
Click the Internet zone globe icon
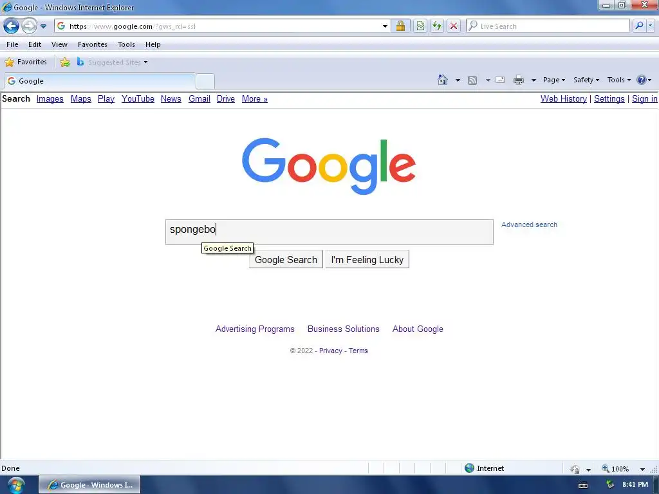pos(469,468)
